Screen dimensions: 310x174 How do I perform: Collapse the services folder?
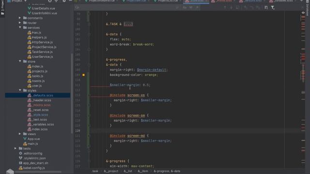(x=20, y=28)
